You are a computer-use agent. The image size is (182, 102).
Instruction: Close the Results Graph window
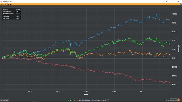[179, 1]
